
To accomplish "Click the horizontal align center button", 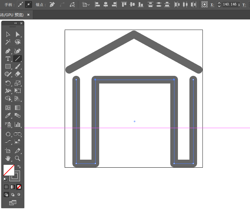I will click(106, 4).
